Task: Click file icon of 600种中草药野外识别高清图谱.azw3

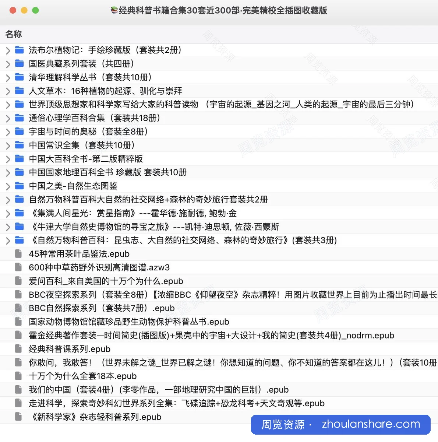Action: click(18, 267)
